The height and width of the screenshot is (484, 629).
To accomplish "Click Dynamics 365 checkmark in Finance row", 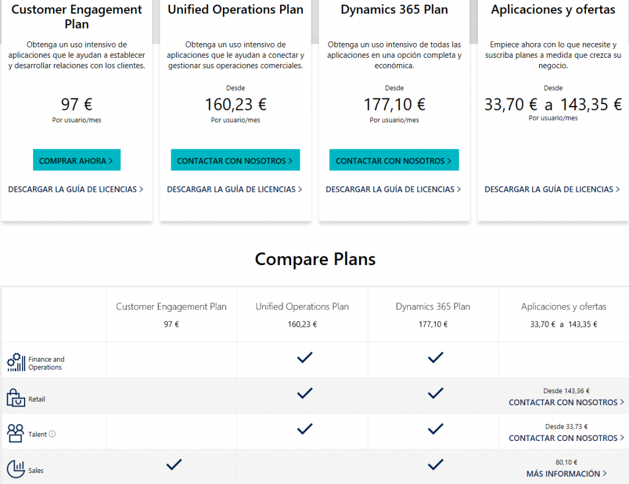I will (x=436, y=357).
